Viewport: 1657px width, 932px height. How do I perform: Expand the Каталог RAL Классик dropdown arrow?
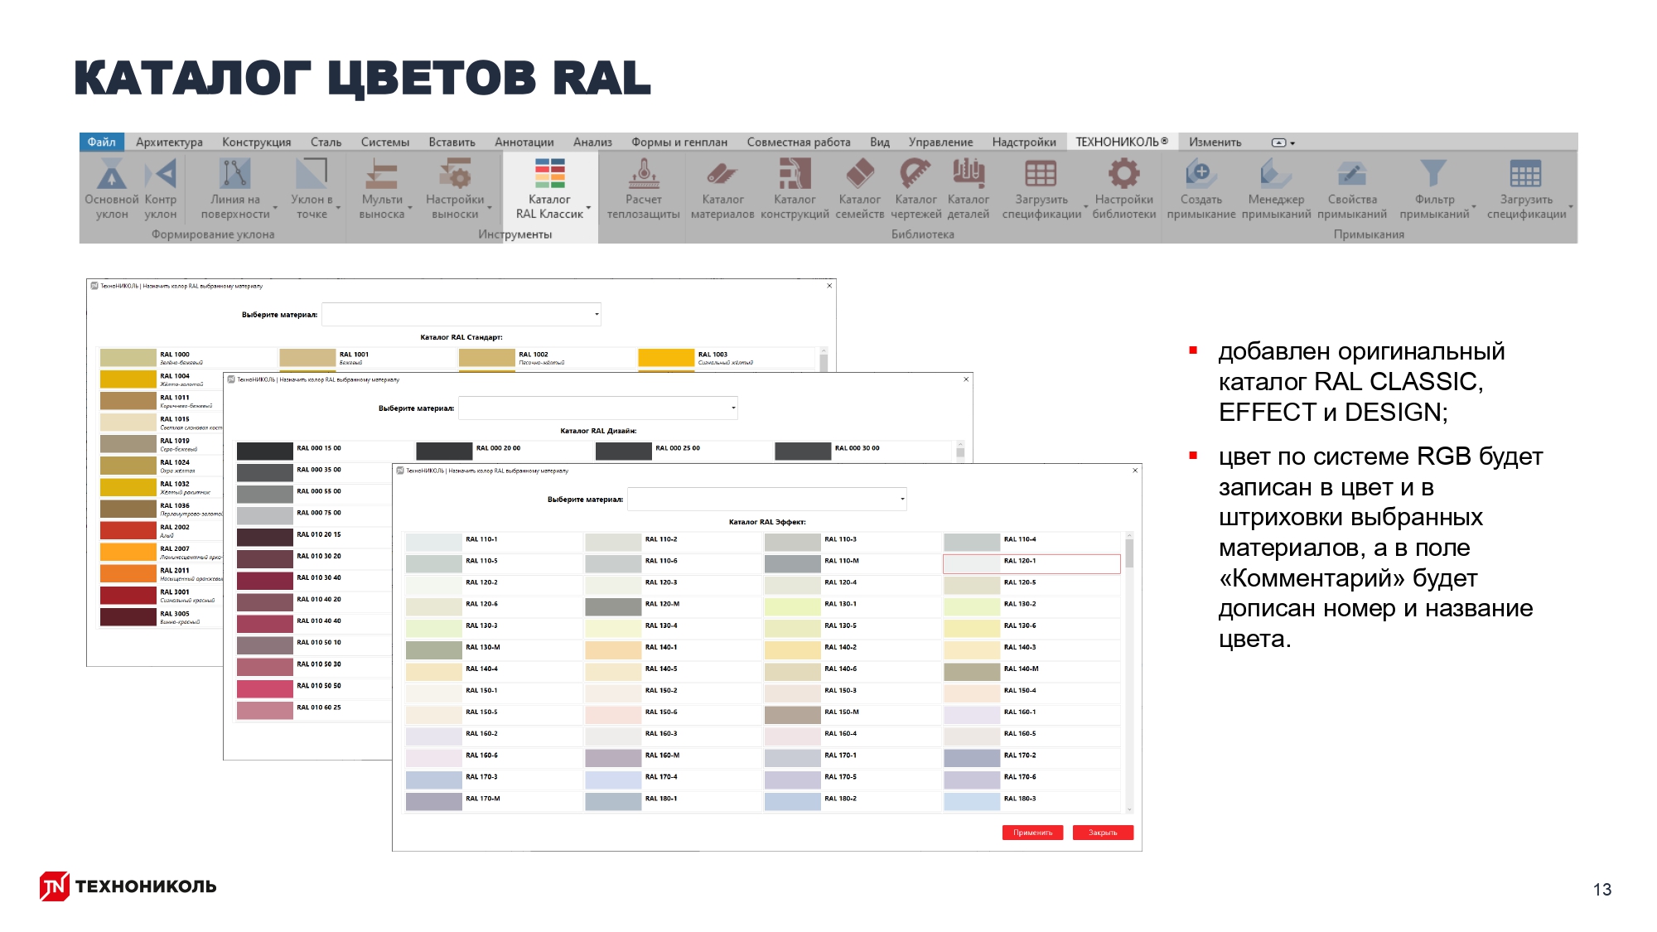(589, 208)
